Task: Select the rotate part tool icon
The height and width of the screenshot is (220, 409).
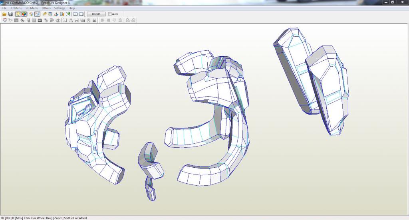Action: coord(10,20)
